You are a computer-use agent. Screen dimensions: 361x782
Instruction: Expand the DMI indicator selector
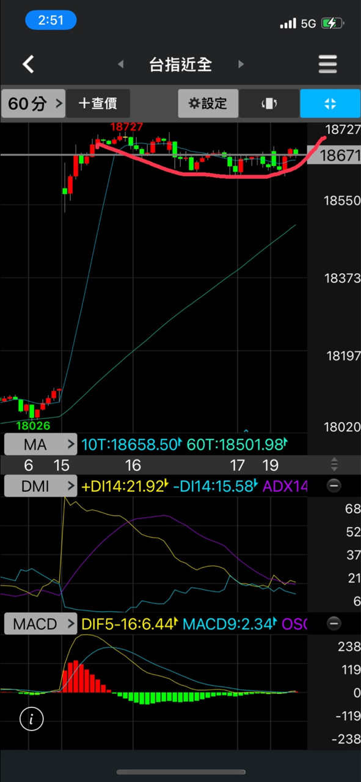tap(40, 486)
